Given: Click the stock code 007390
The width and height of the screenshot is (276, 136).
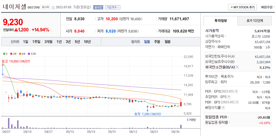Looking at the screenshot, I should (x=33, y=7).
